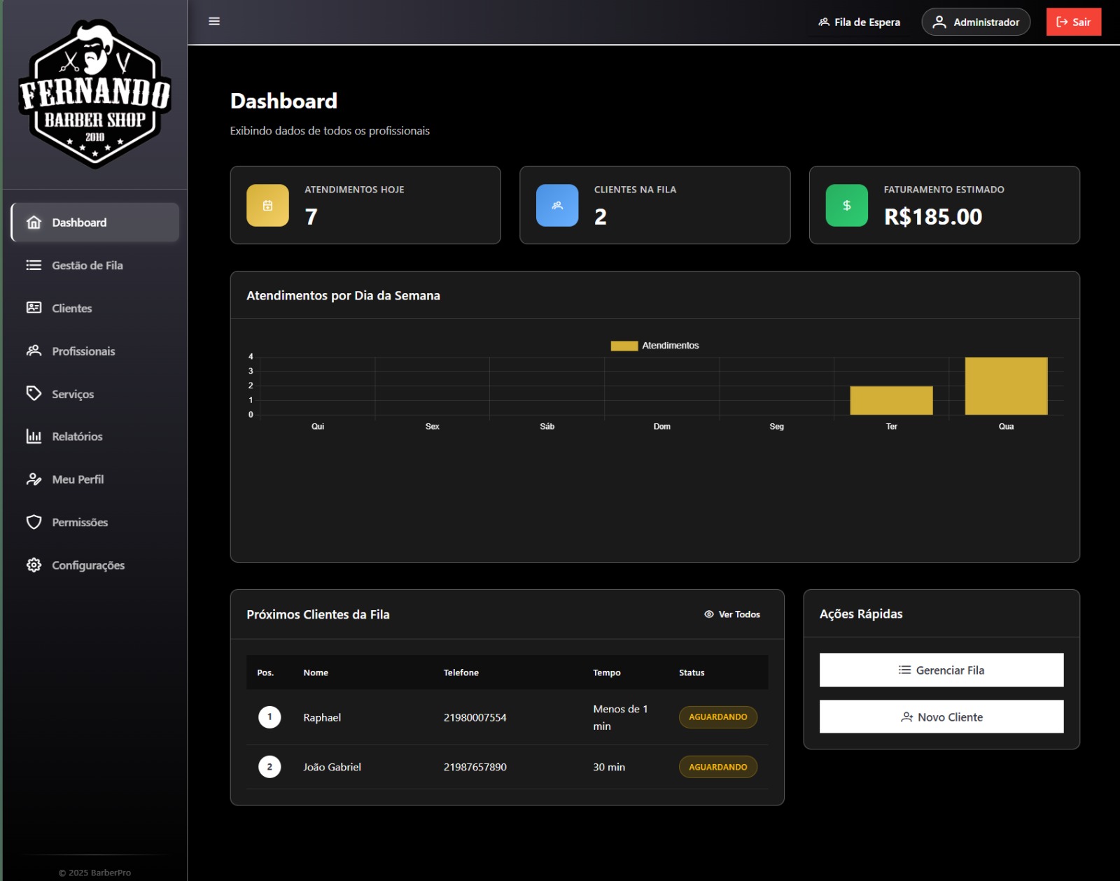
Task: Click the shield icon beside Permissões
Action: coord(34,523)
